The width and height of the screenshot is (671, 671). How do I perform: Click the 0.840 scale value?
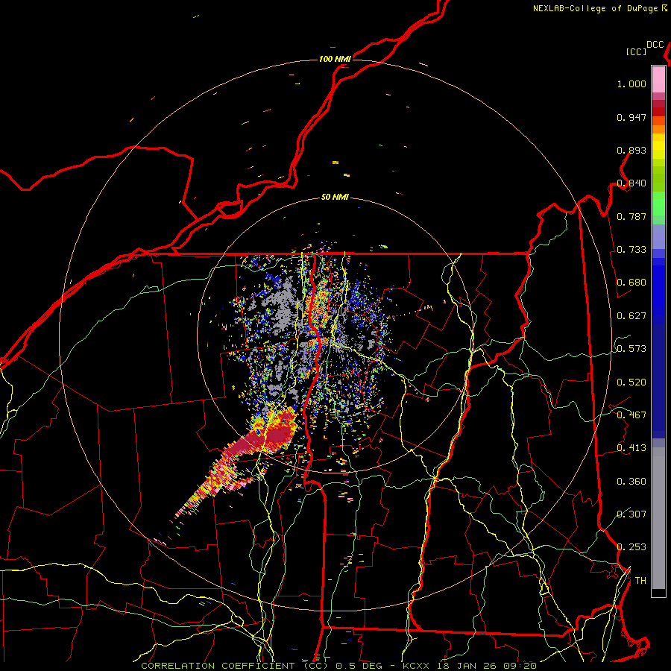point(631,183)
